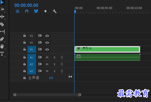Click left handle of zoom scrollbar

(15, 95)
